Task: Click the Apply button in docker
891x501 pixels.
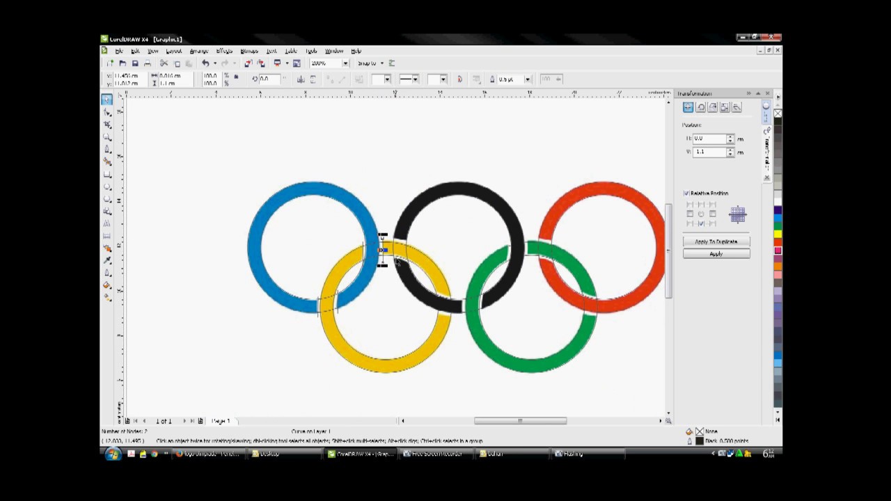Action: 716,254
